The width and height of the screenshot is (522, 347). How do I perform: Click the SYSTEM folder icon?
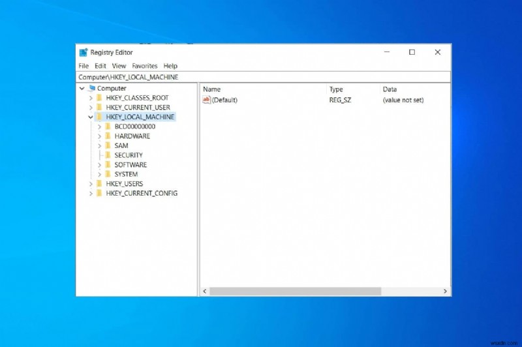coord(108,174)
